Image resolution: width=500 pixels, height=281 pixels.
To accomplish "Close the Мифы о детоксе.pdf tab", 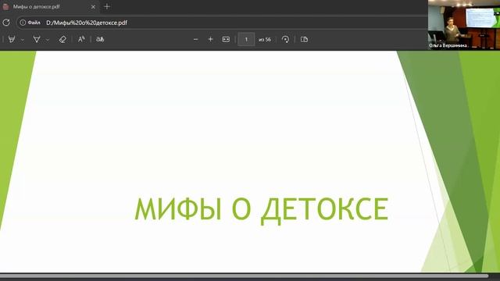I will [x=93, y=7].
